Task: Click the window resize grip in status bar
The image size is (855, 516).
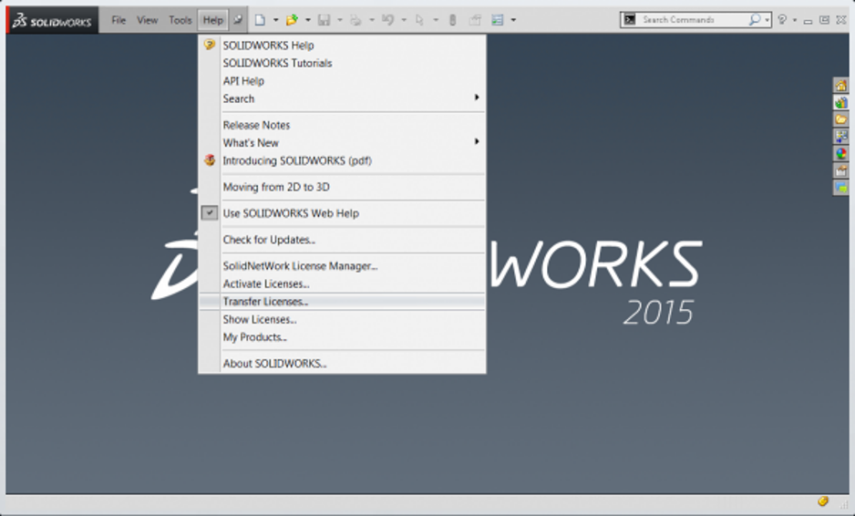Action: 843,505
